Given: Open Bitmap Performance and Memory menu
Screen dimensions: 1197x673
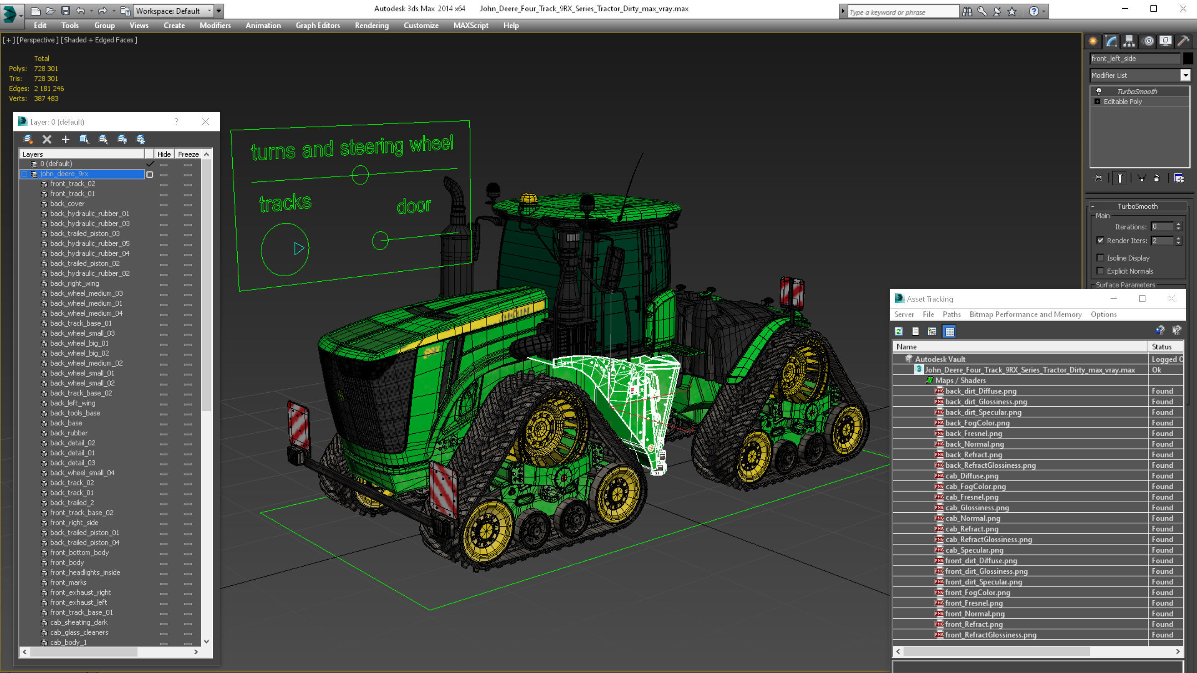Looking at the screenshot, I should click(1025, 314).
